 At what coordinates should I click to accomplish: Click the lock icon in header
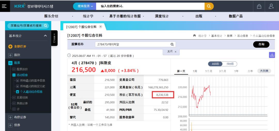[x=259, y=6]
